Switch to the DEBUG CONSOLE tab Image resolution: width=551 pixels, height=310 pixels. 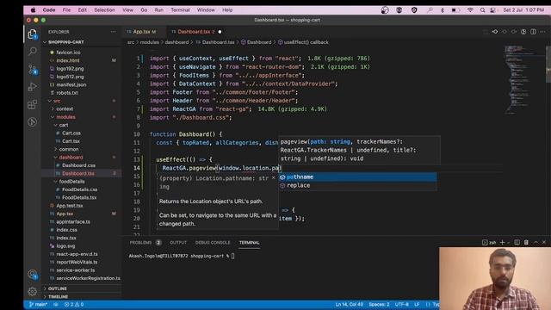[213, 243]
